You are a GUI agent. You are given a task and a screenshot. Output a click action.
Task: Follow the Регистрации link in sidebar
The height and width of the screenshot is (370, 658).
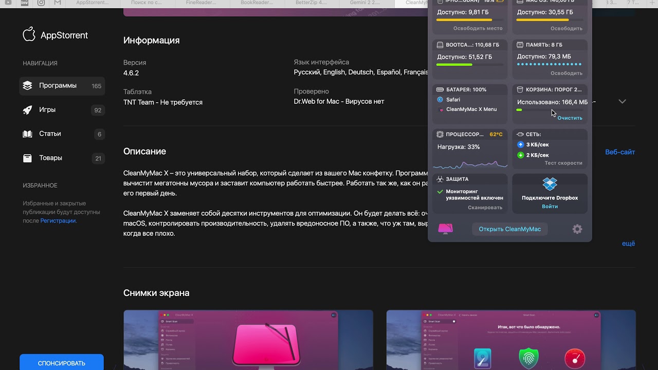(58, 221)
